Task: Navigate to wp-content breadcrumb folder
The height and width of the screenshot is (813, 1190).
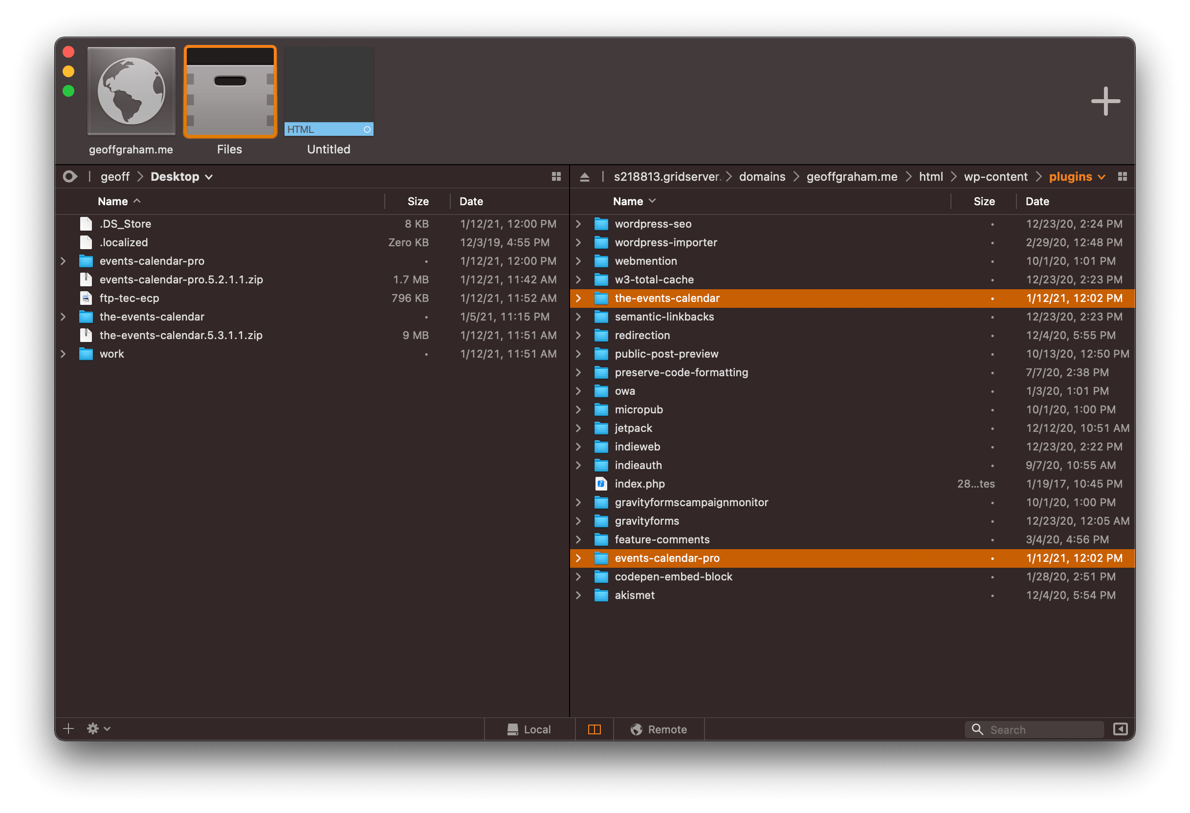Action: point(995,176)
